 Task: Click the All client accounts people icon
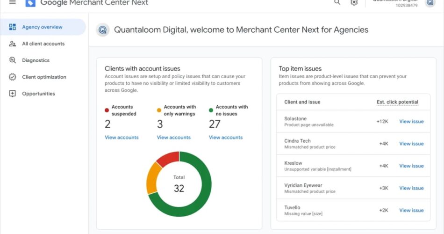pyautogui.click(x=13, y=44)
